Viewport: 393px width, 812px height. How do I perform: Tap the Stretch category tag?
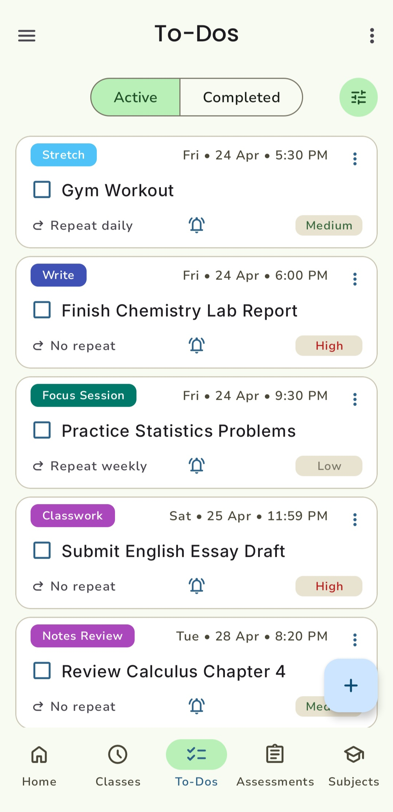pyautogui.click(x=64, y=155)
